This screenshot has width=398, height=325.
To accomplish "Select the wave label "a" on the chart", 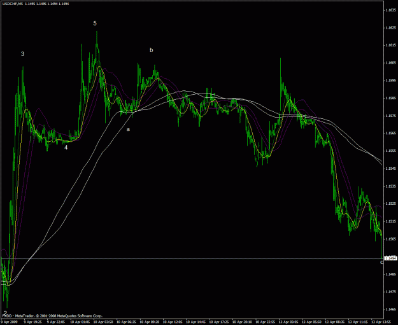I will pos(128,129).
